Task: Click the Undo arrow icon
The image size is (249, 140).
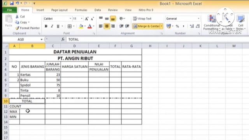Action: click(x=17, y=3)
